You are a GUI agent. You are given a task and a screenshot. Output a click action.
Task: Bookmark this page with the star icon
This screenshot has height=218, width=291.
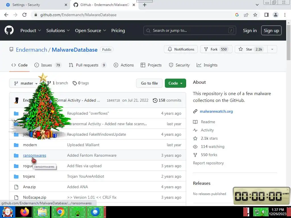coord(255,15)
